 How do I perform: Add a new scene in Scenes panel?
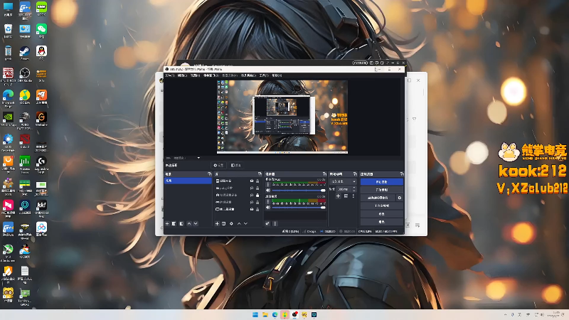(167, 223)
